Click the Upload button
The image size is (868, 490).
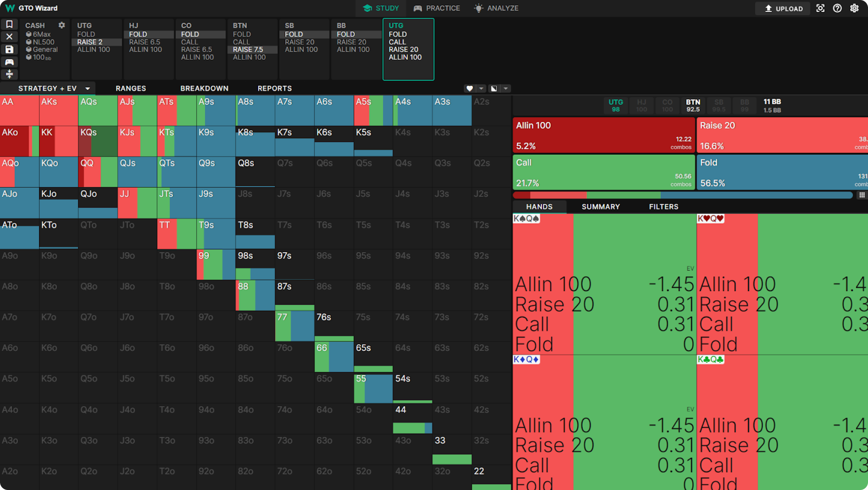[x=783, y=8]
